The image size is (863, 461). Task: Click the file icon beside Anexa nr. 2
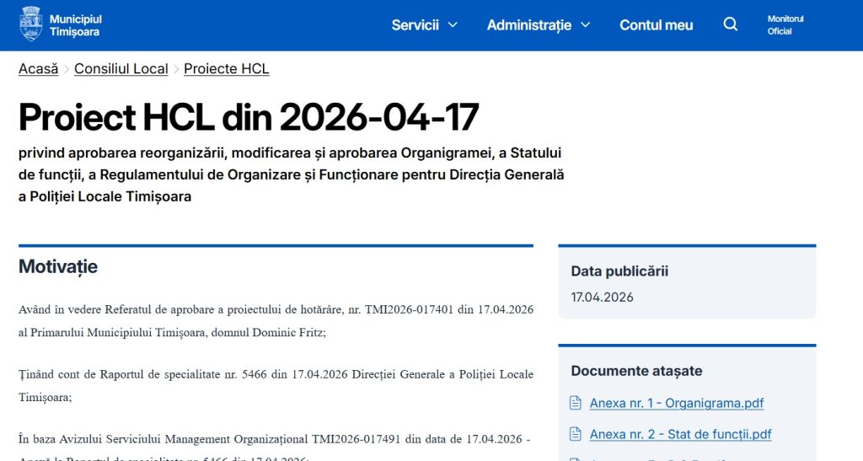click(x=576, y=435)
